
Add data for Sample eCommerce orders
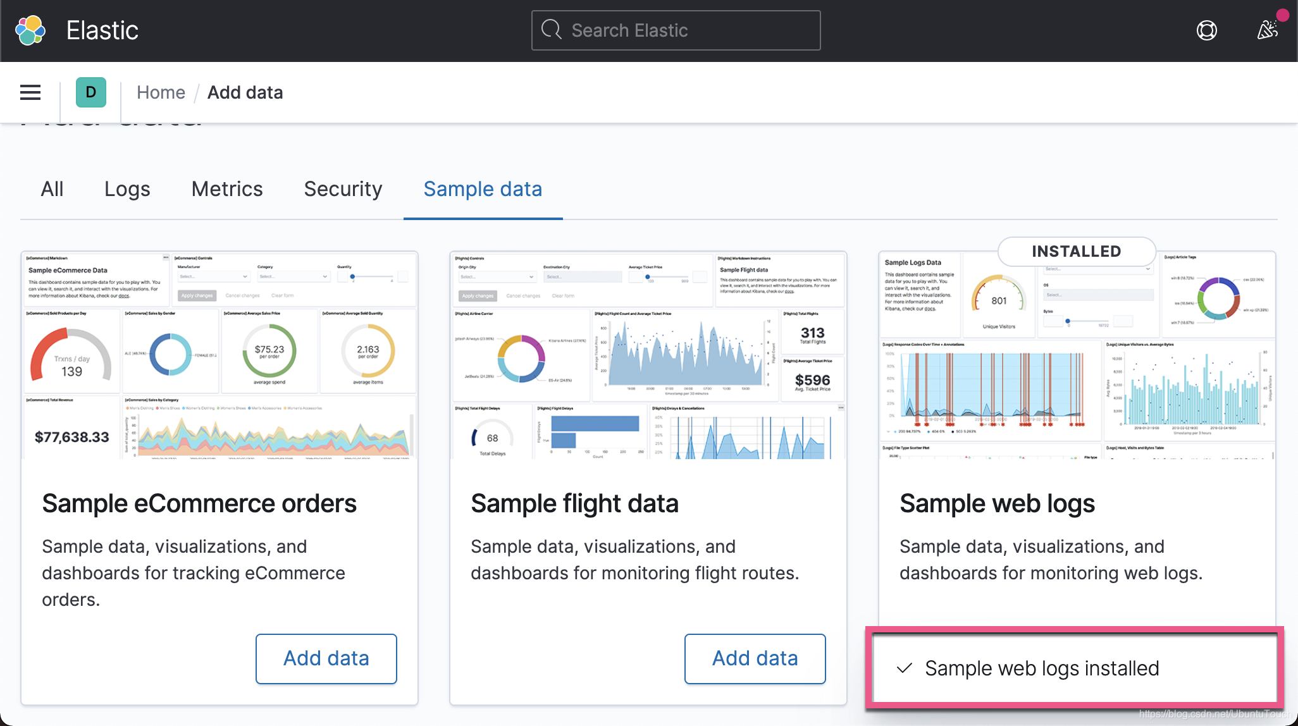[x=326, y=658]
